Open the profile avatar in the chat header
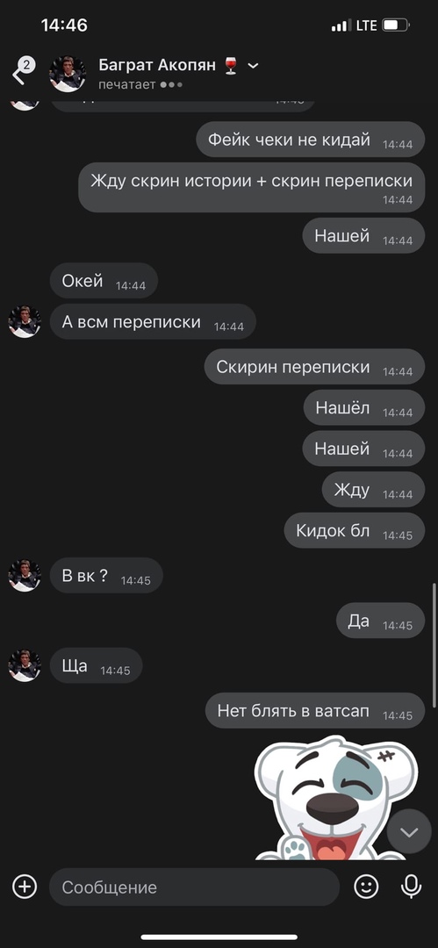Image resolution: width=438 pixels, height=948 pixels. (x=68, y=74)
